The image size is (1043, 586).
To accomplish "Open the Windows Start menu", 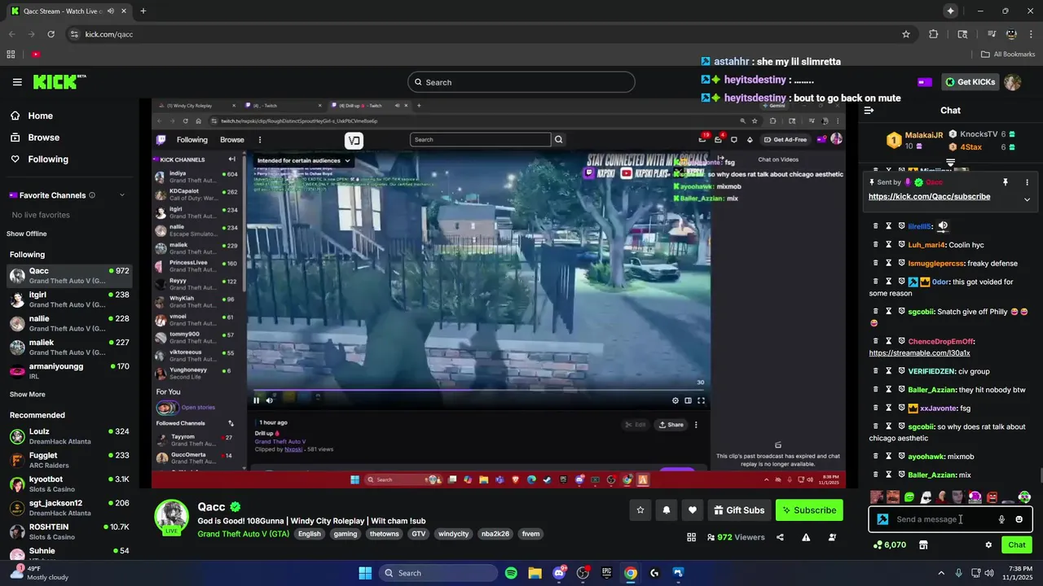I will click(x=365, y=573).
